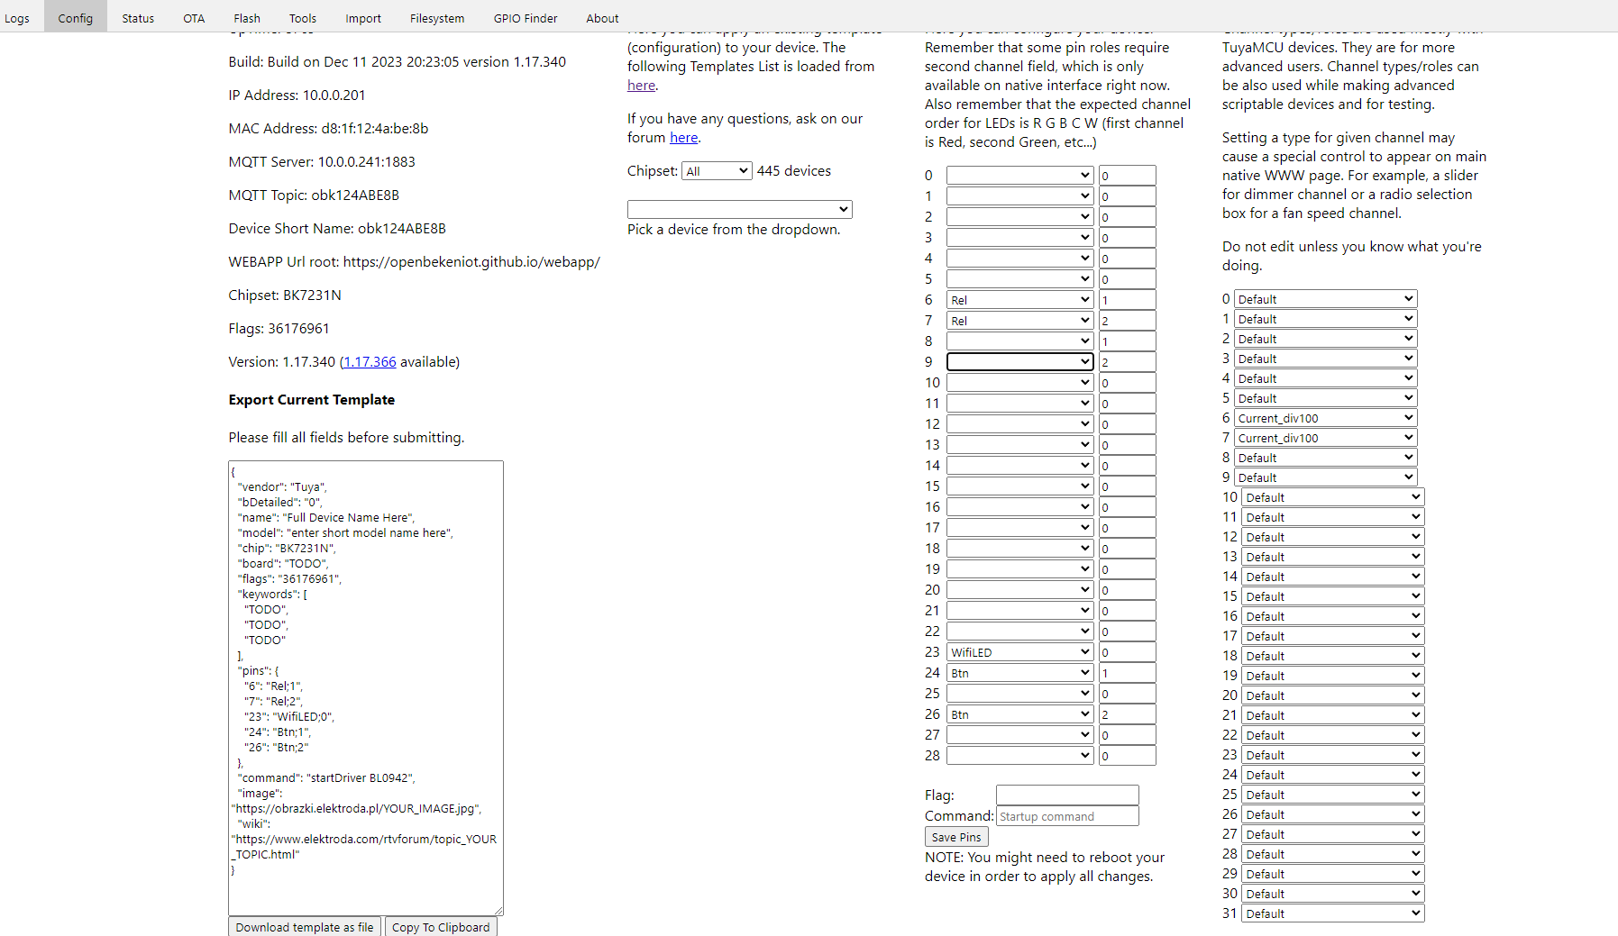Image resolution: width=1618 pixels, height=936 pixels.
Task: Click the Startup command input field
Action: 1067,816
